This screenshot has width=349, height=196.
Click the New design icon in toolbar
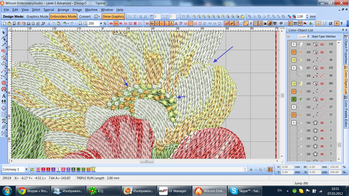pyautogui.click(x=4, y=24)
